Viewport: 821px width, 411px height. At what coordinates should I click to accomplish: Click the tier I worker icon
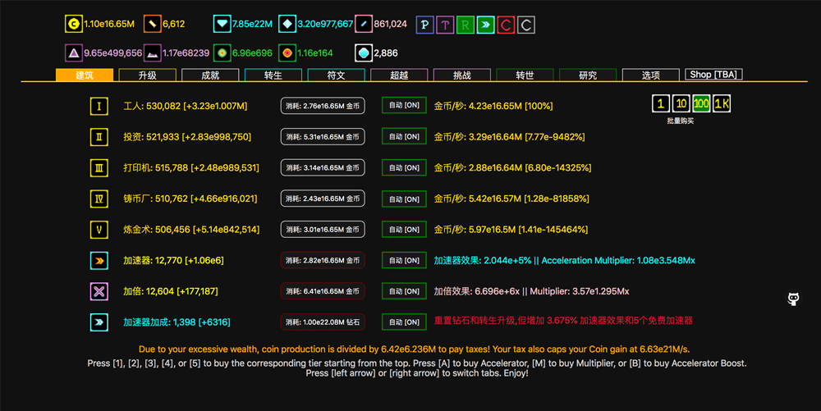(x=99, y=107)
